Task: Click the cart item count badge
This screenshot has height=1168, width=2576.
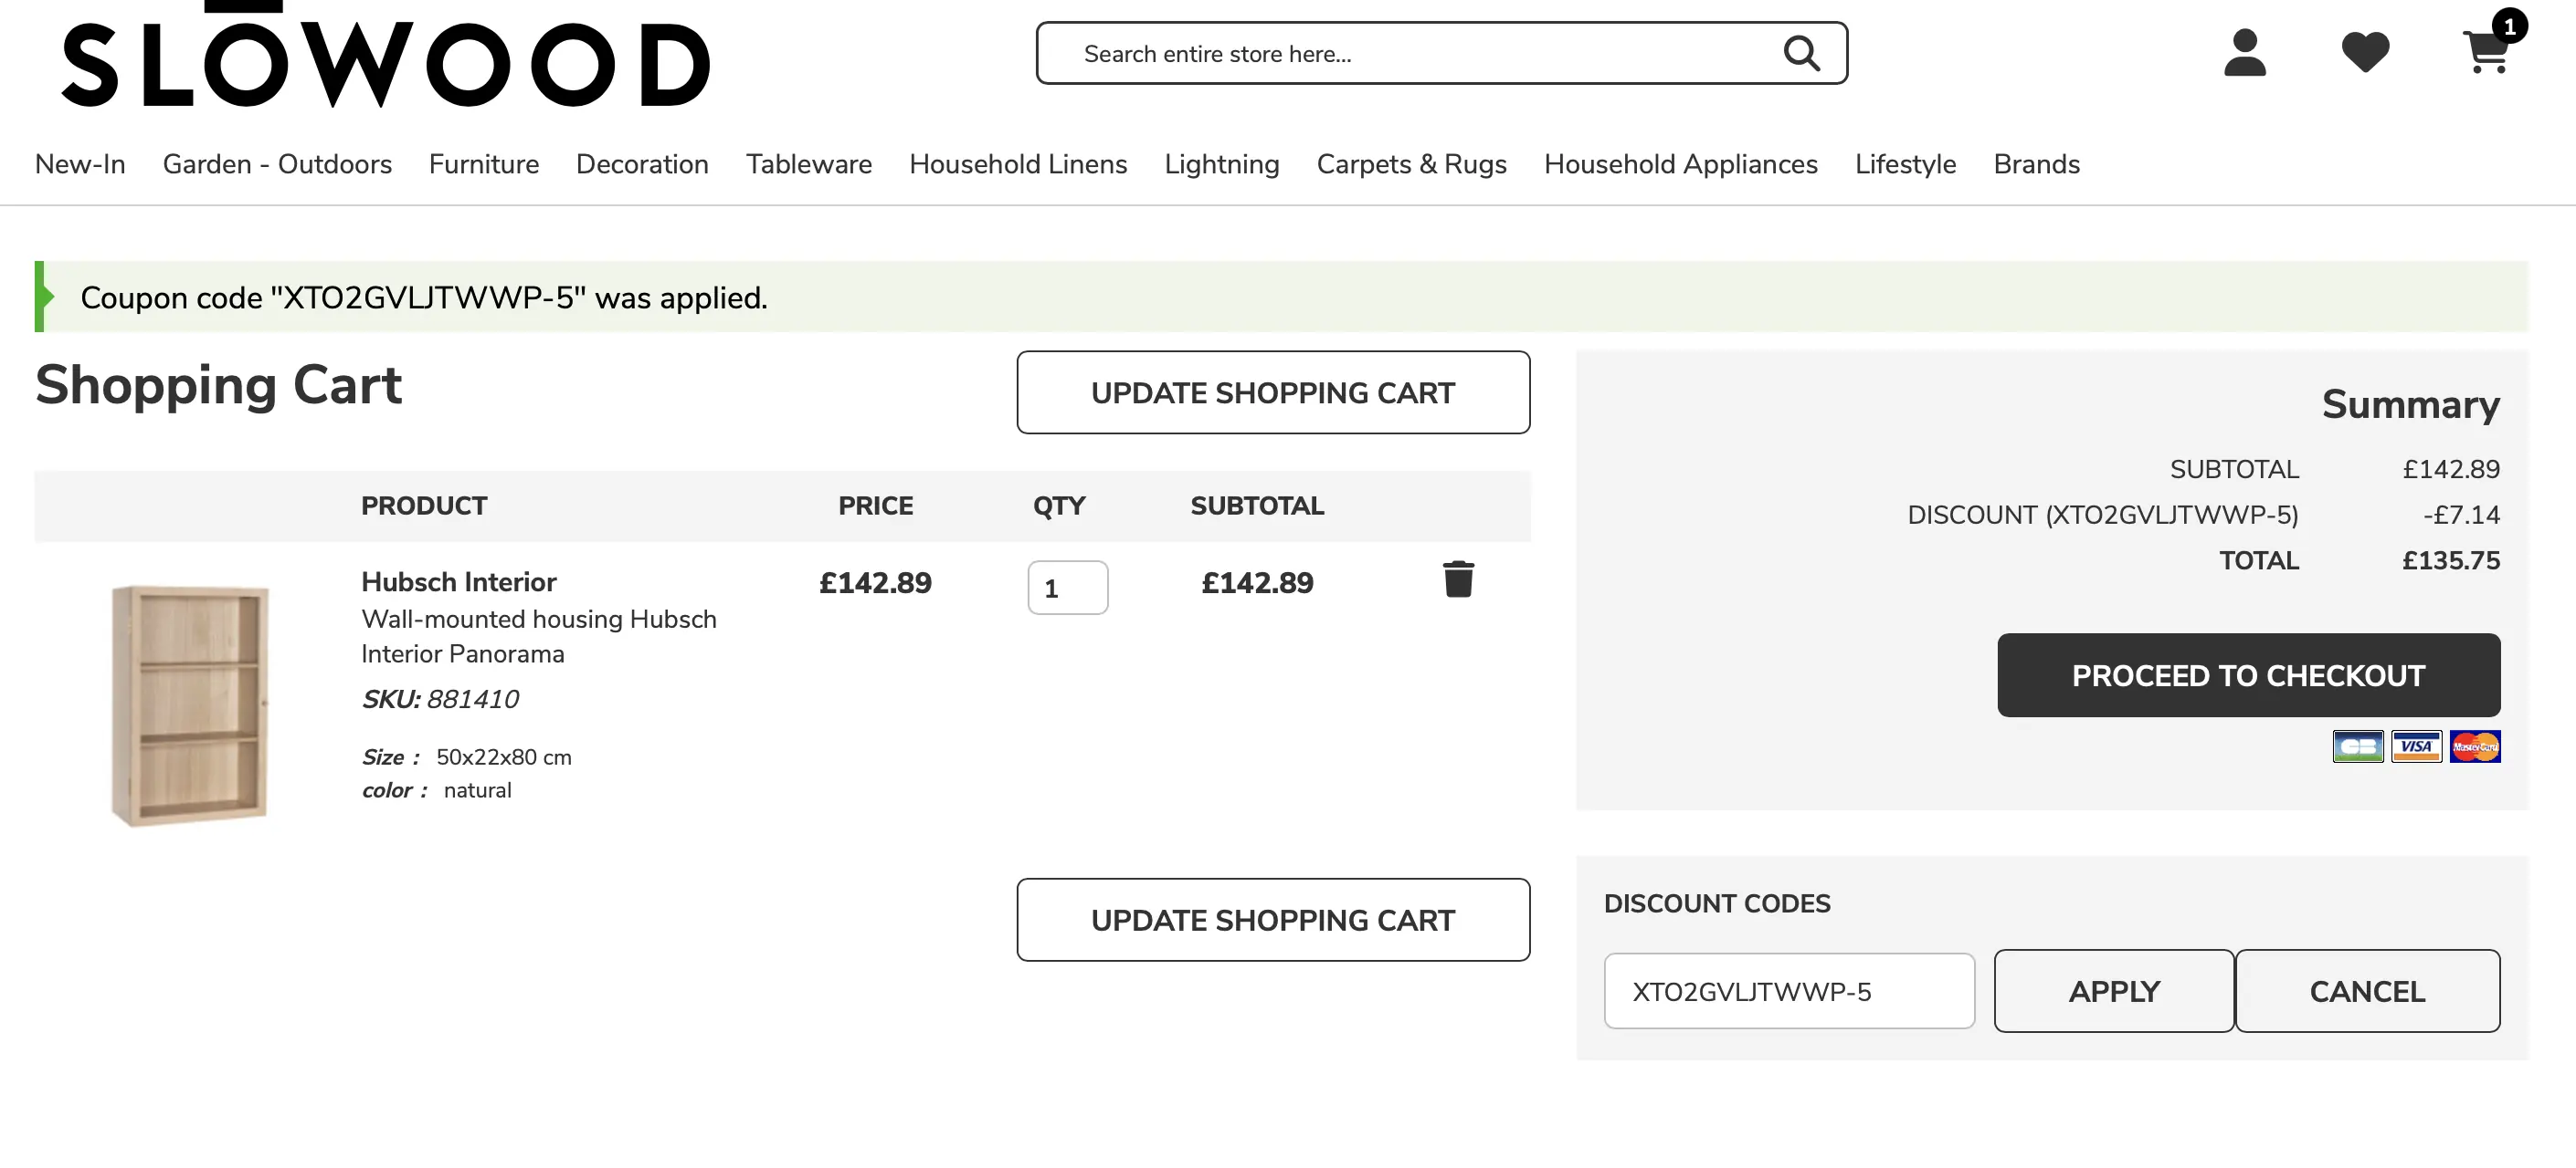Action: 2509,27
